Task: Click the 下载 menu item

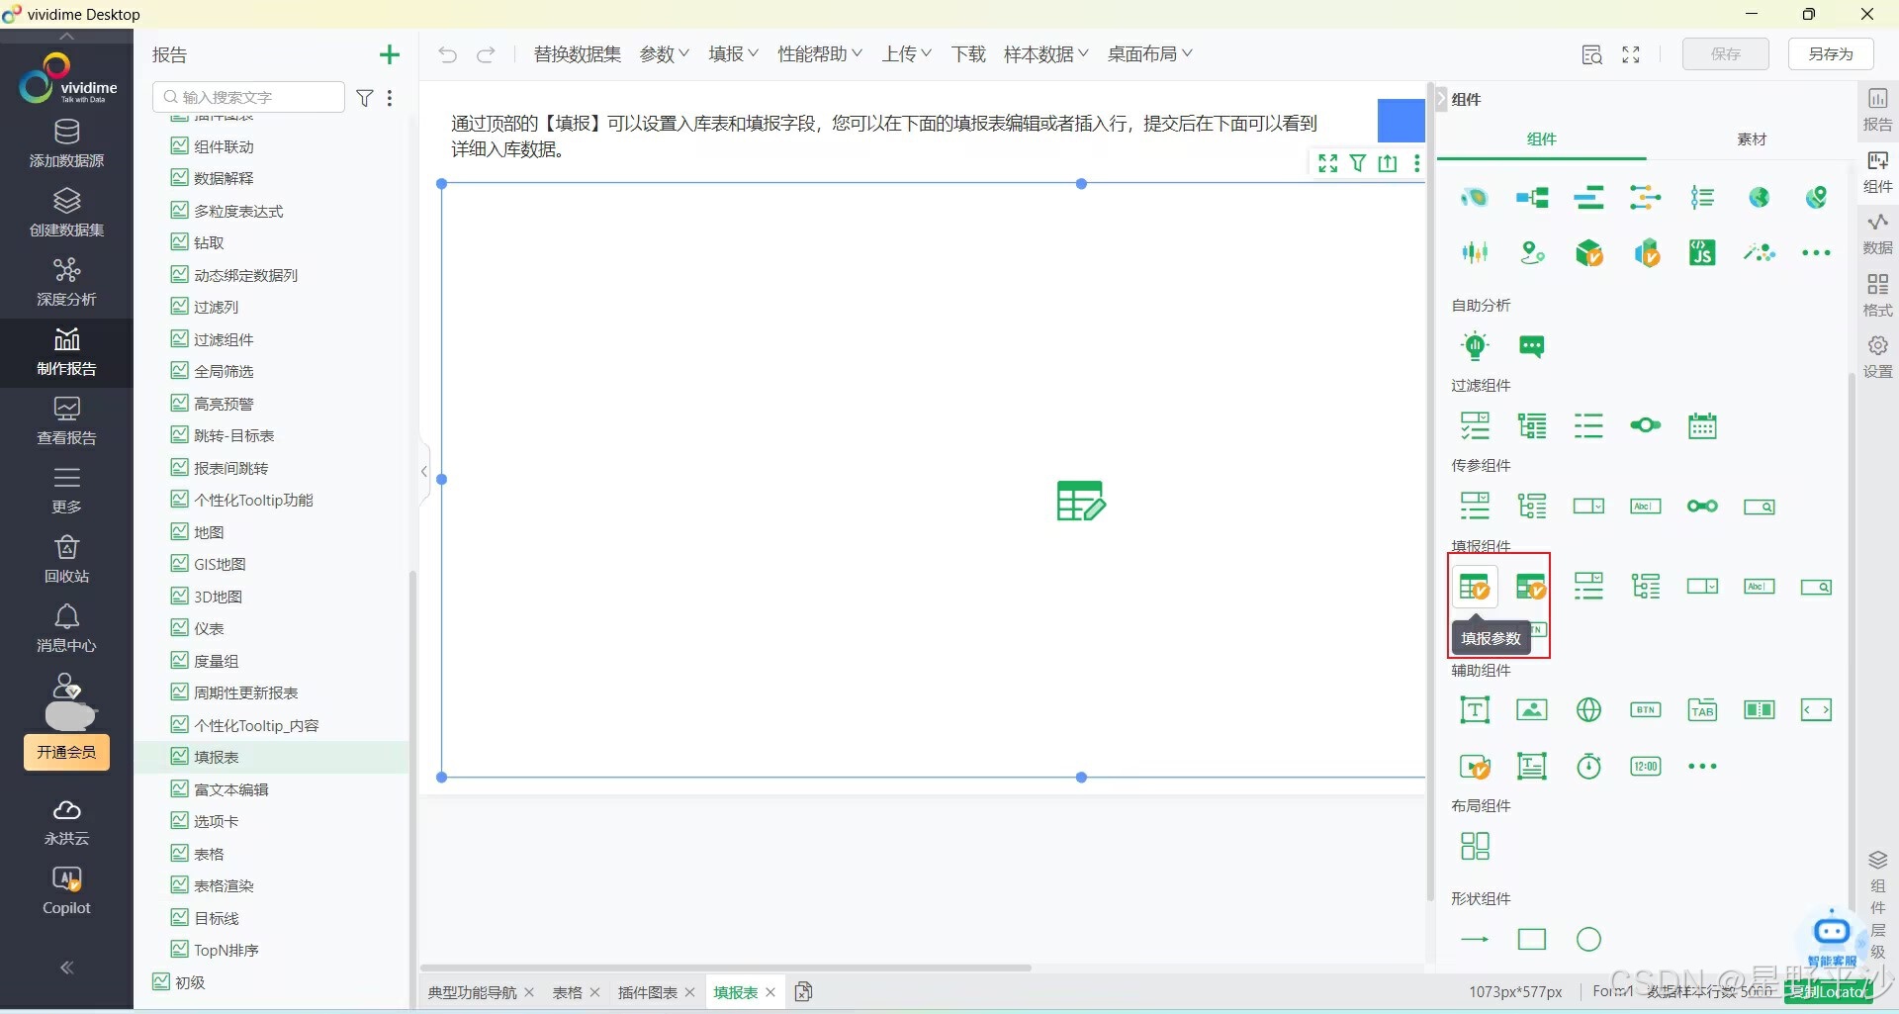Action: [968, 54]
